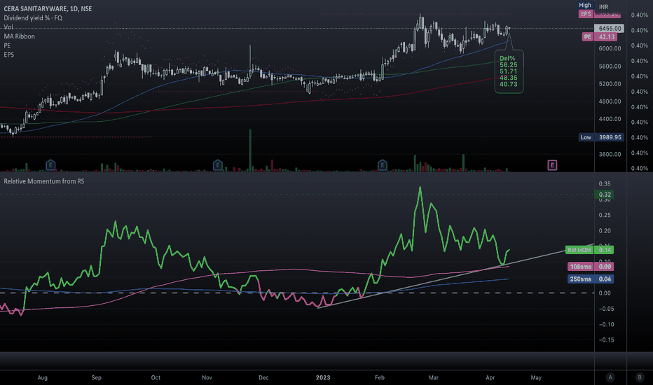
Task: Select the Dividend yield % - FQ legend
Action: 33,18
